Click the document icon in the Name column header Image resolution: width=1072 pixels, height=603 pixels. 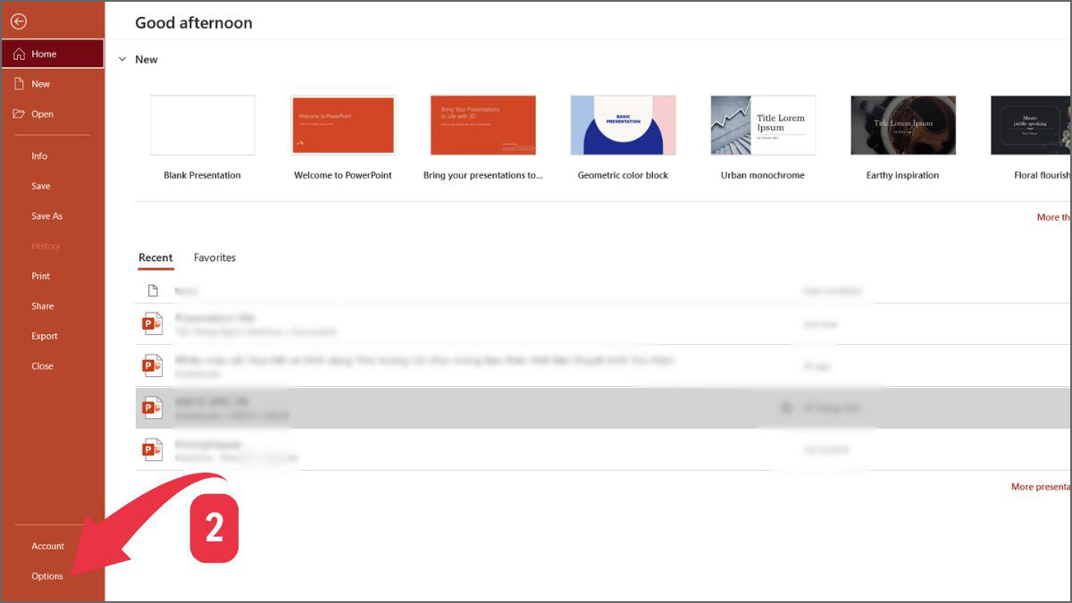(154, 290)
